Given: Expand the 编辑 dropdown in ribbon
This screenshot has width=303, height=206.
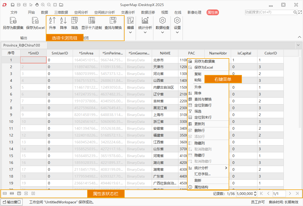Looking at the screenshot, I should point(130,32).
